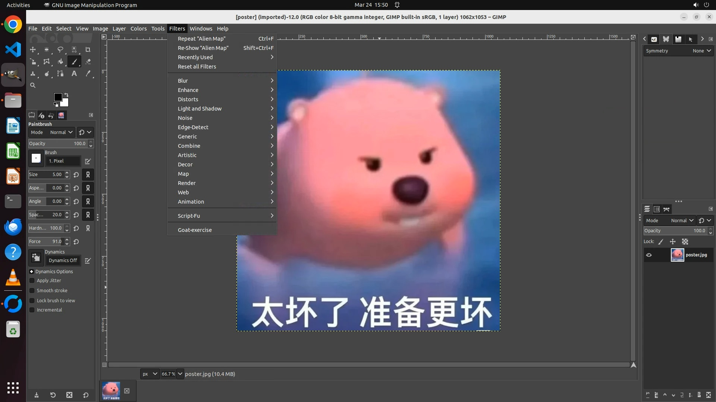
Task: Open the zoom percentage dropdown
Action: (180, 374)
